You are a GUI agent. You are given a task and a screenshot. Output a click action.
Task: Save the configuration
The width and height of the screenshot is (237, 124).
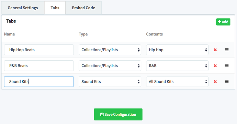click(118, 114)
